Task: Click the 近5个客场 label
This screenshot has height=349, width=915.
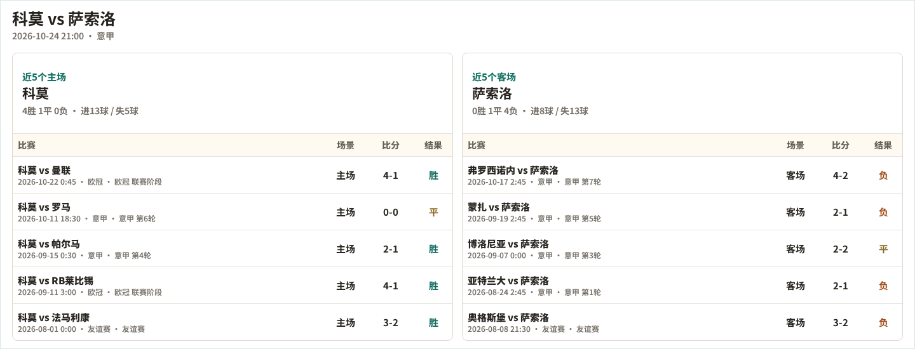Action: [x=494, y=77]
